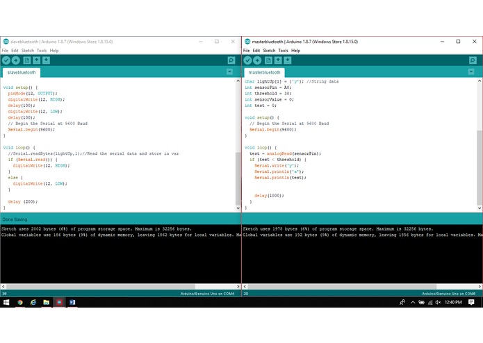The width and height of the screenshot is (483, 343).
Task: Open the Windows Start menu
Action: coord(6,303)
